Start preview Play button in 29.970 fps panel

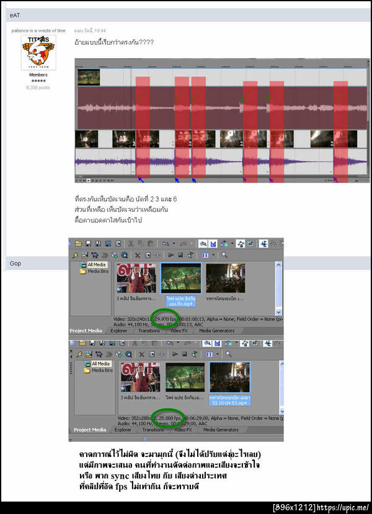point(171,255)
